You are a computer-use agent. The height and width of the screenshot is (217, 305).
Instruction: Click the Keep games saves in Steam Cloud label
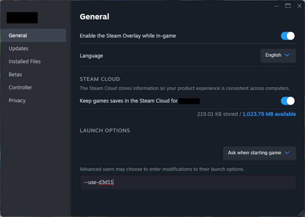[129, 101]
